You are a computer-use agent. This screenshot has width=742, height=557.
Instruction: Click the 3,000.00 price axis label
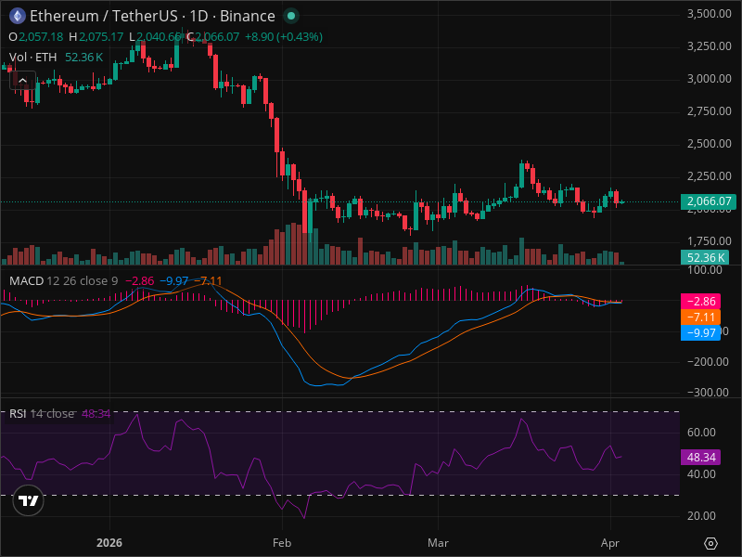tap(709, 79)
